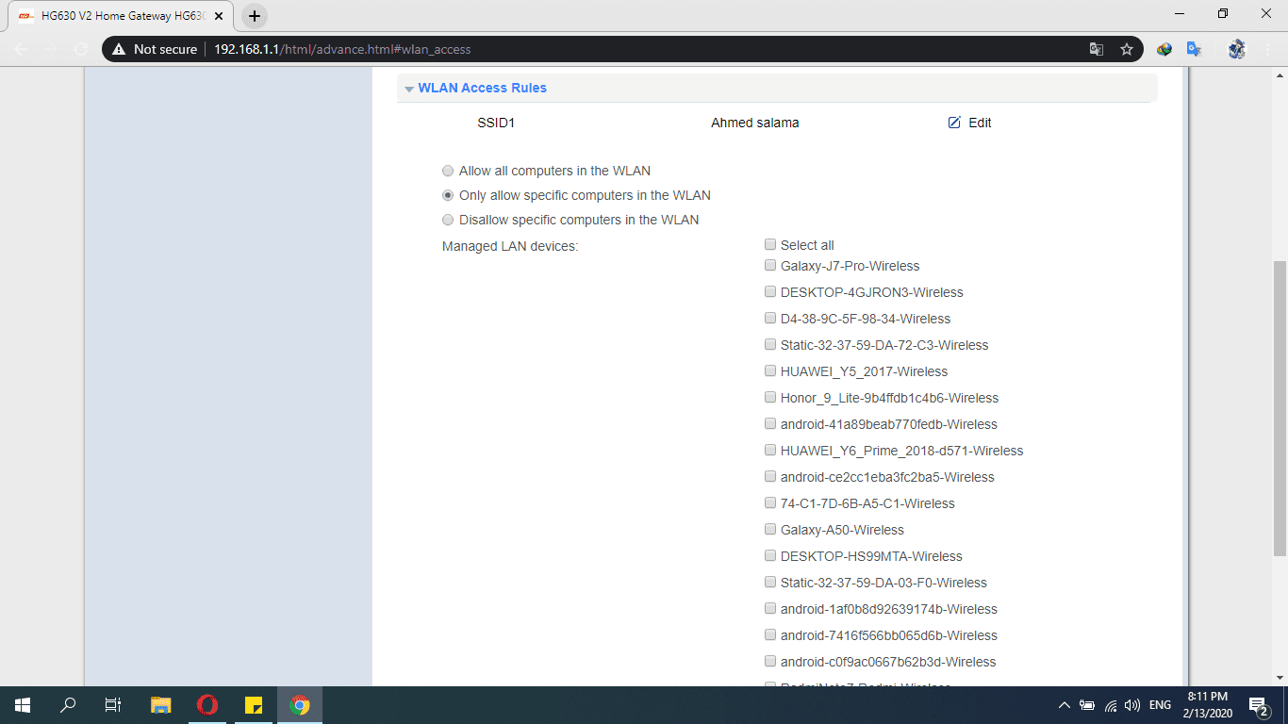The width and height of the screenshot is (1288, 724).
Task: Check android-7416f566bb065d6b-Wireless device
Action: click(770, 634)
